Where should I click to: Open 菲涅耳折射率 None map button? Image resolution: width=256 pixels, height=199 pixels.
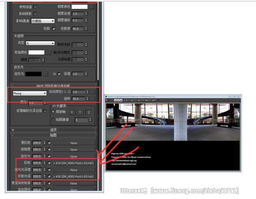[x=74, y=183]
